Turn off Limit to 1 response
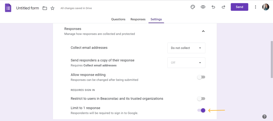Viewport: 273px width, 121px height. point(201,110)
